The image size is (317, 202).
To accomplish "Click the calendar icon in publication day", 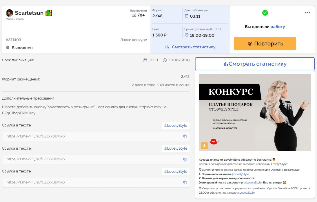I will [x=187, y=16].
